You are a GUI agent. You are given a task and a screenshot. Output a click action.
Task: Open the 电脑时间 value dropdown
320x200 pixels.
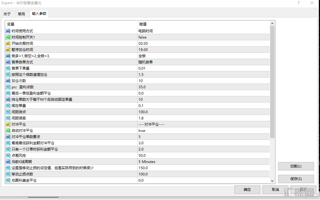[x=146, y=31]
